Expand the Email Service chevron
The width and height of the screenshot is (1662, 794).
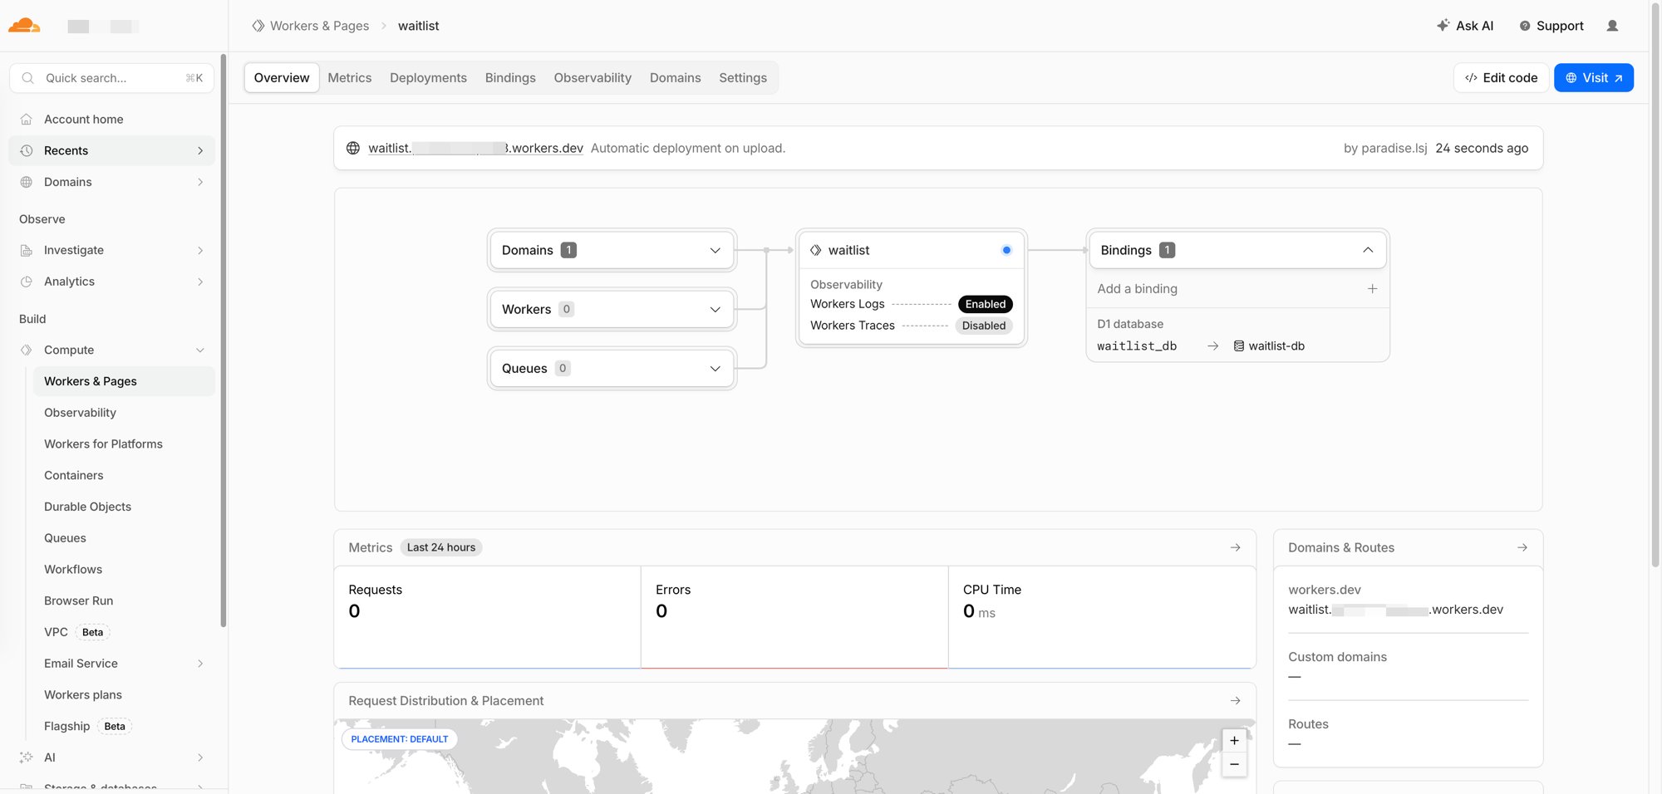pos(200,664)
